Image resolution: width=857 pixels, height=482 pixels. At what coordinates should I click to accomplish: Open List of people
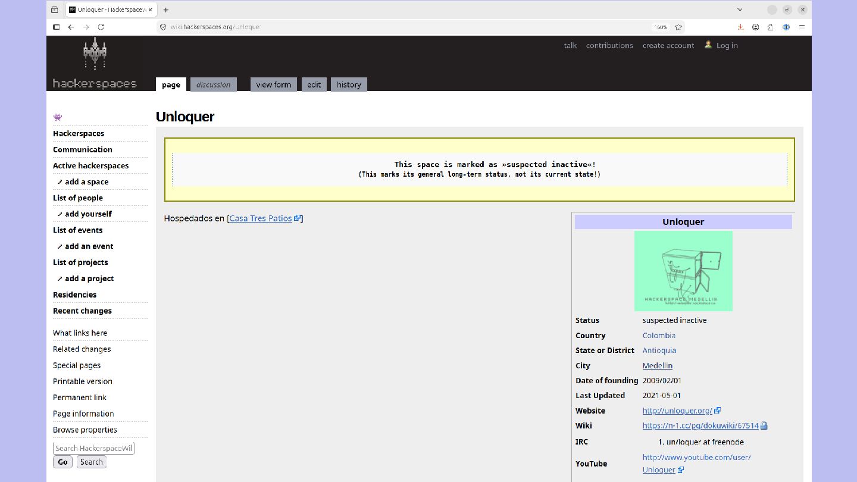[x=78, y=198]
